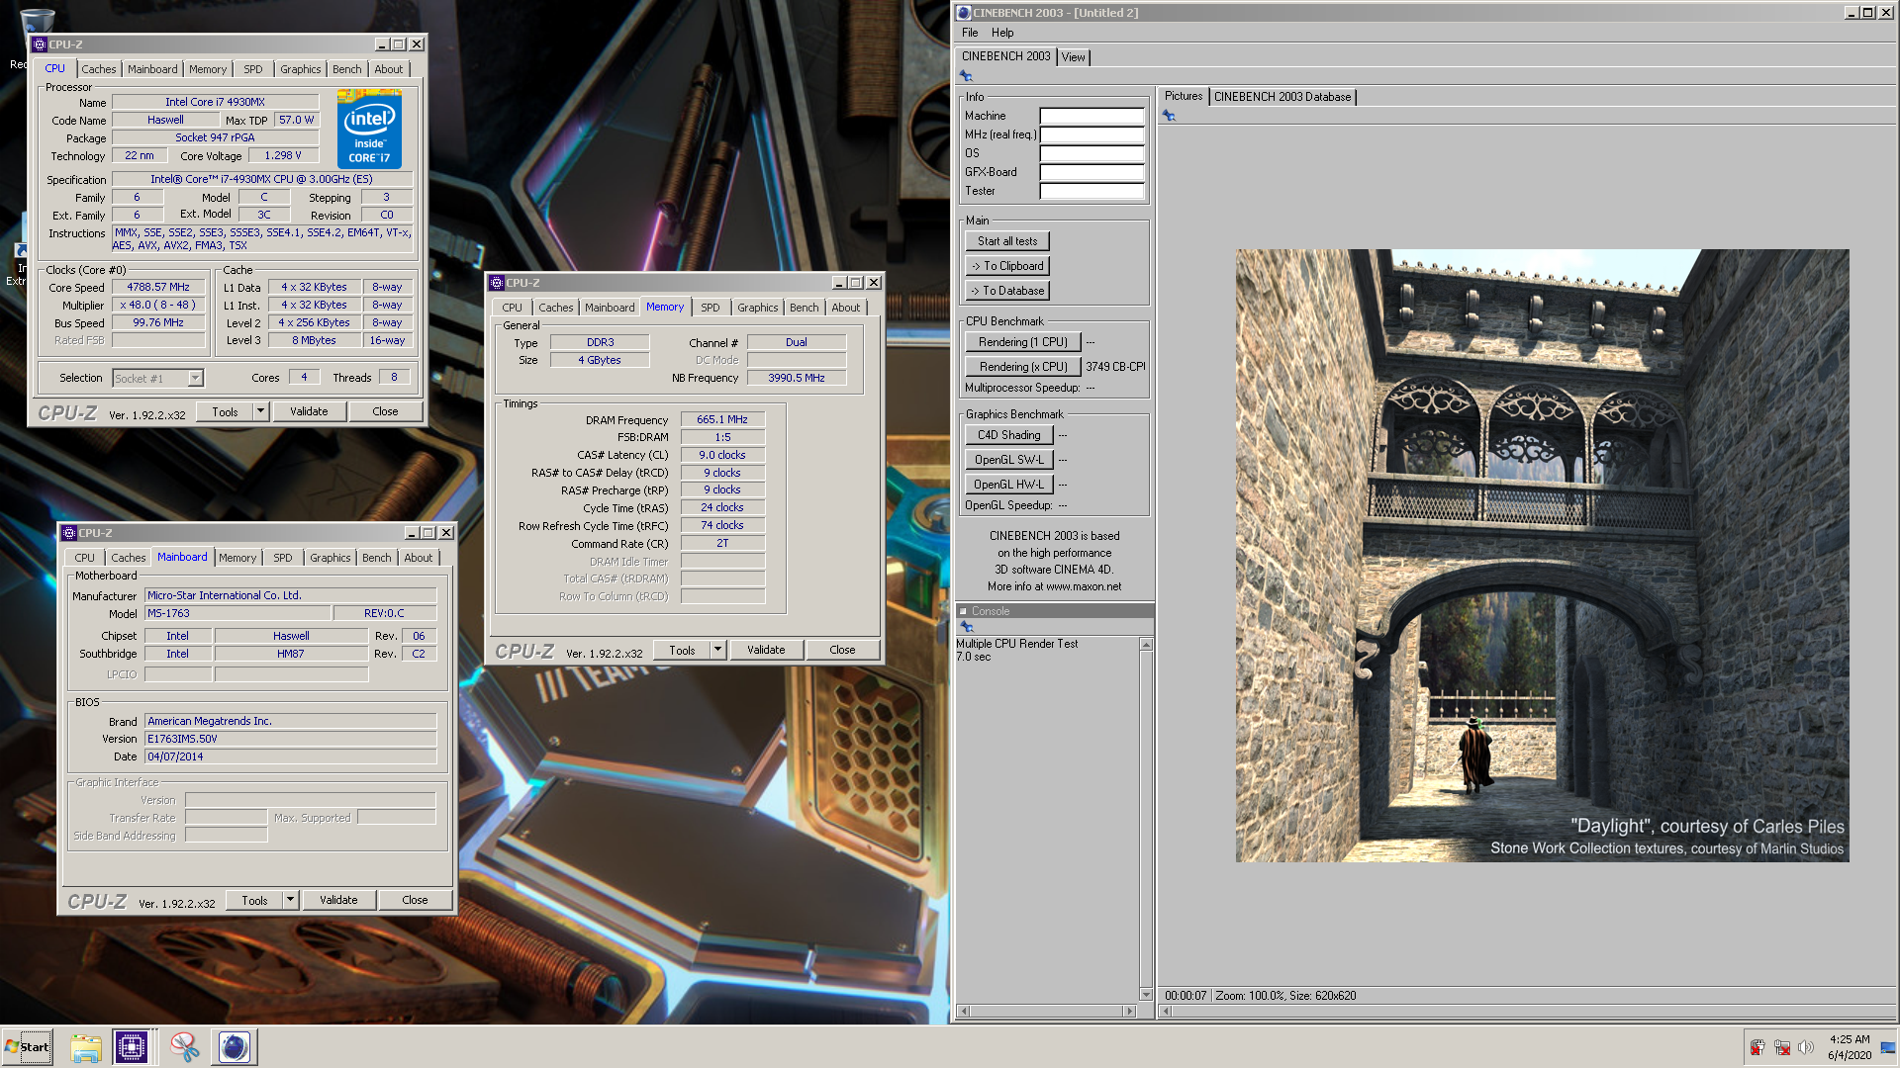Image resolution: width=1900 pixels, height=1068 pixels.
Task: Open the File menu in CINEBENCH
Action: tap(970, 33)
